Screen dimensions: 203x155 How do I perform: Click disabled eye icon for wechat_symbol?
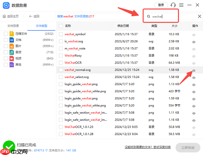194,35
